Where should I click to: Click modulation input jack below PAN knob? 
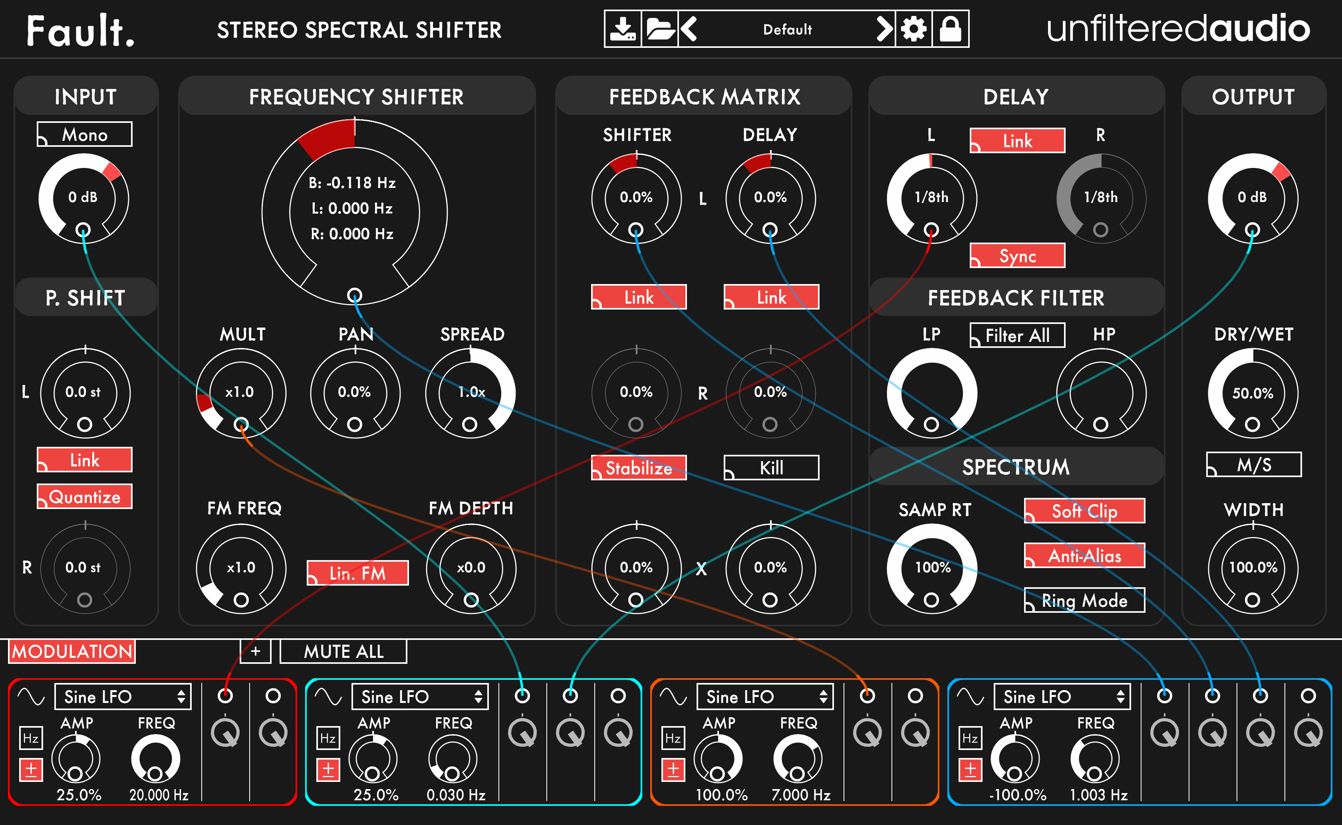click(x=355, y=424)
